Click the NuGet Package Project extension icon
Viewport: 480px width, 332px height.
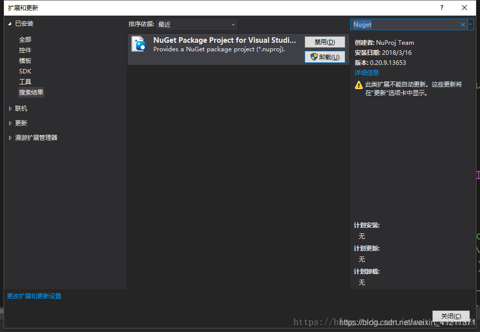[138, 44]
